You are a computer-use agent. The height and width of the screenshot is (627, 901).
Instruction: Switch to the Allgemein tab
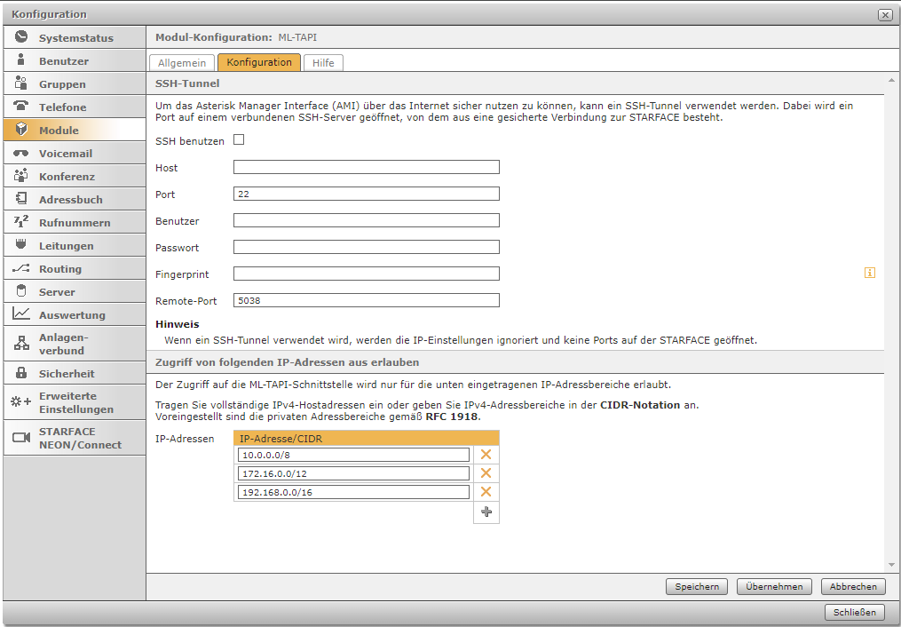tap(182, 63)
